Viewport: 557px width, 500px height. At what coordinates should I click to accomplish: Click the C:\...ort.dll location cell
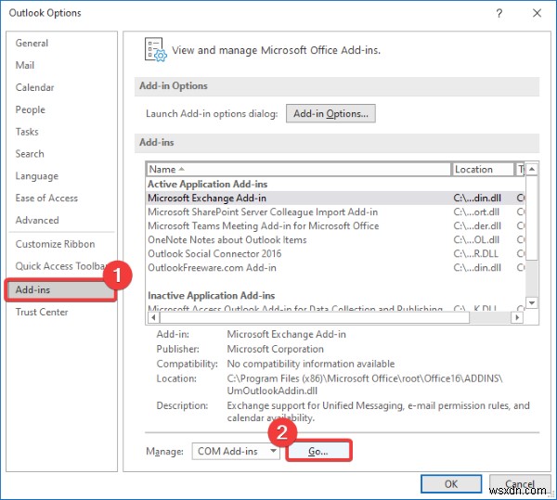click(x=476, y=212)
